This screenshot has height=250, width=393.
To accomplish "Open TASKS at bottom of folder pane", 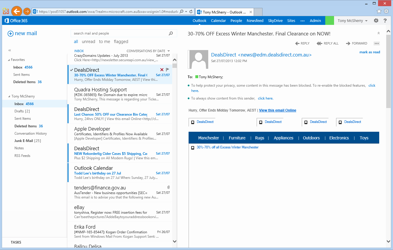I will pyautogui.click(x=16, y=242).
